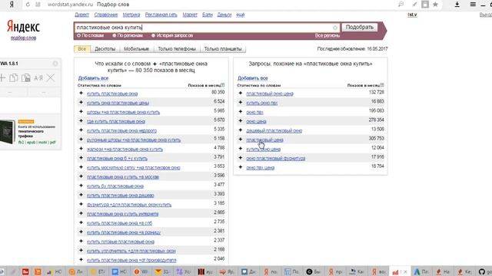This screenshot has height=276, width=492.
Task: Open the similar query 'окно пластиковый фурнитура'
Action: coord(276,159)
